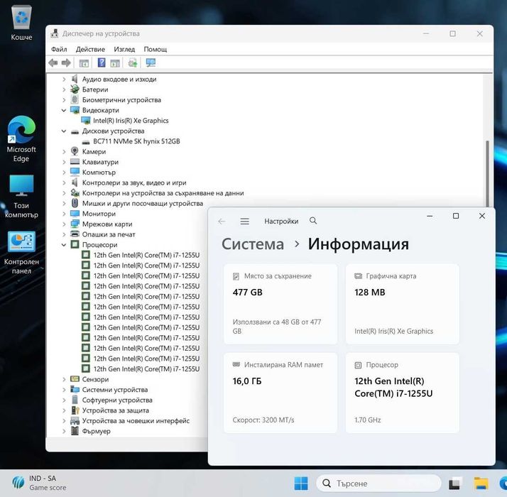Collapse the Видеокарти category
Viewport: 507px width, 497px height.
tap(64, 110)
